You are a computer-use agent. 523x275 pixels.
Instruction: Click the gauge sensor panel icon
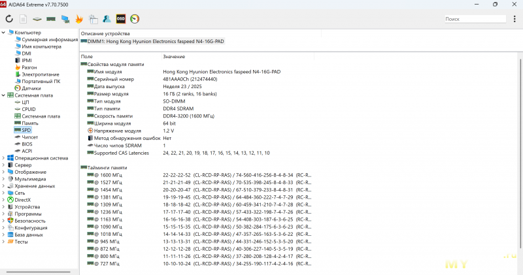135,19
